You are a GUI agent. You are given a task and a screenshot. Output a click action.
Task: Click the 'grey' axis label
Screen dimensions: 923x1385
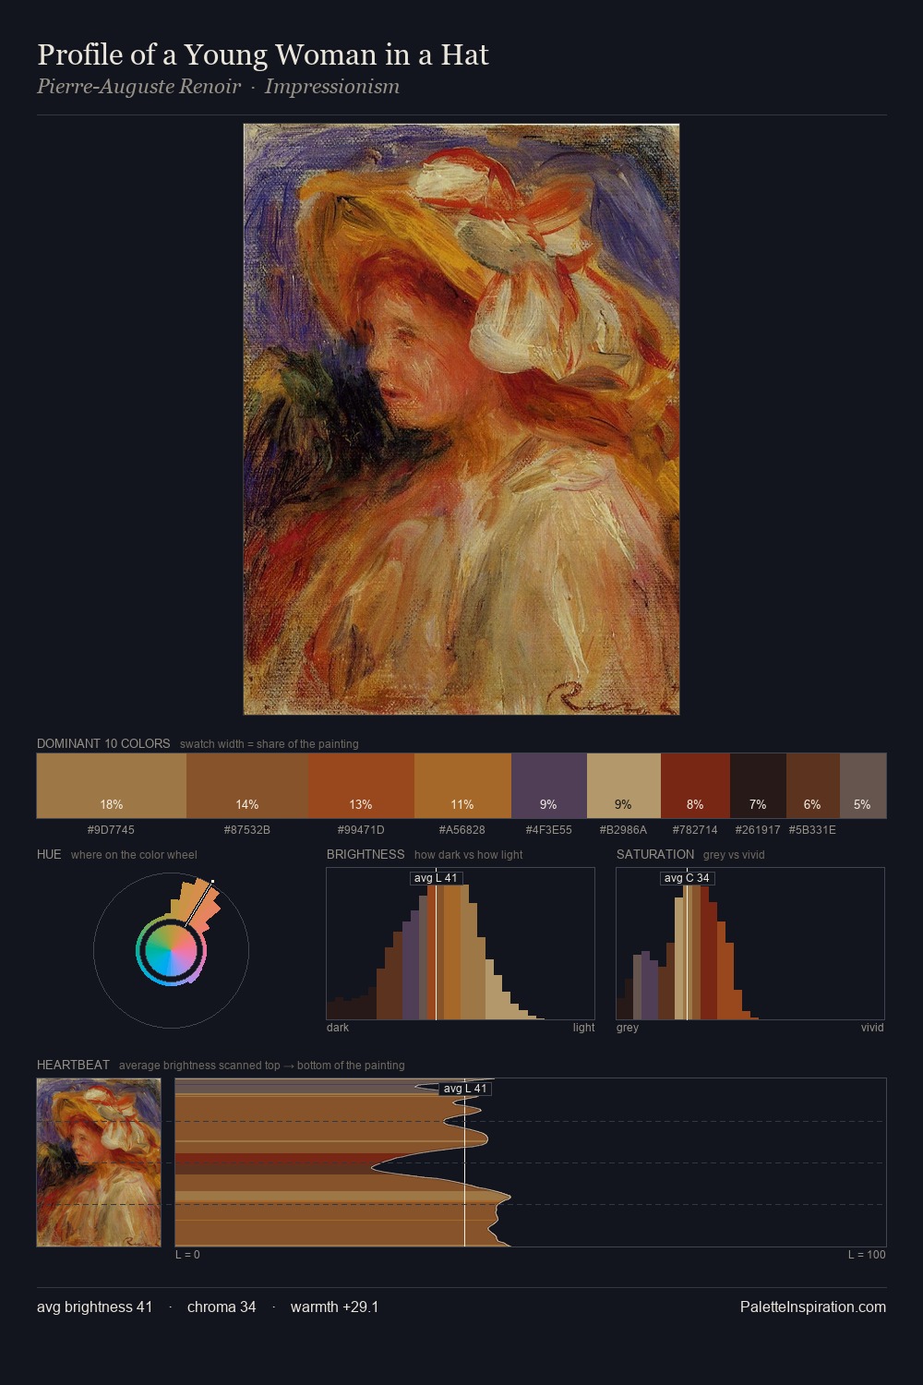coord(628,1028)
